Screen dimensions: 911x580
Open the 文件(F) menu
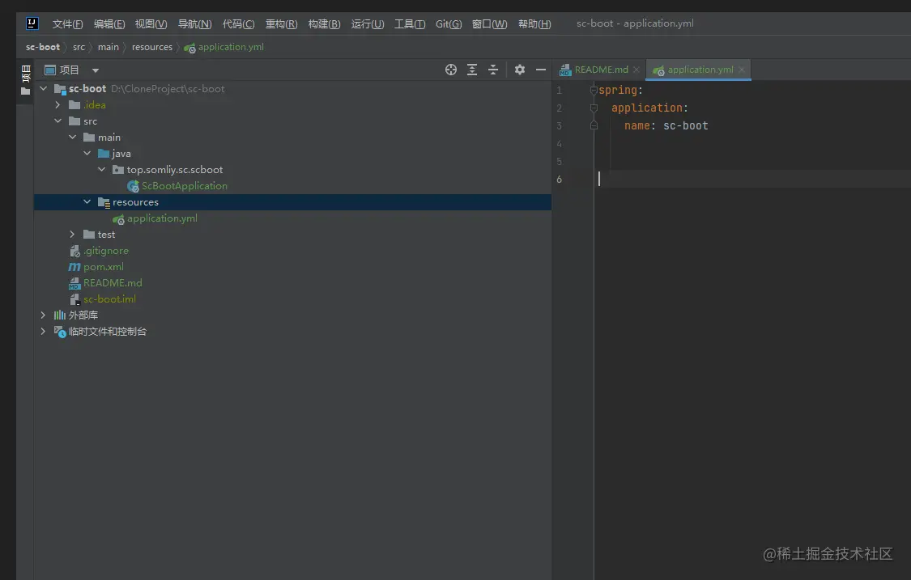[67, 23]
